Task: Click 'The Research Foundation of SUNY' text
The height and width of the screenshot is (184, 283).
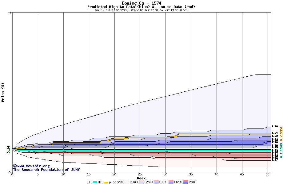Action: point(46,170)
